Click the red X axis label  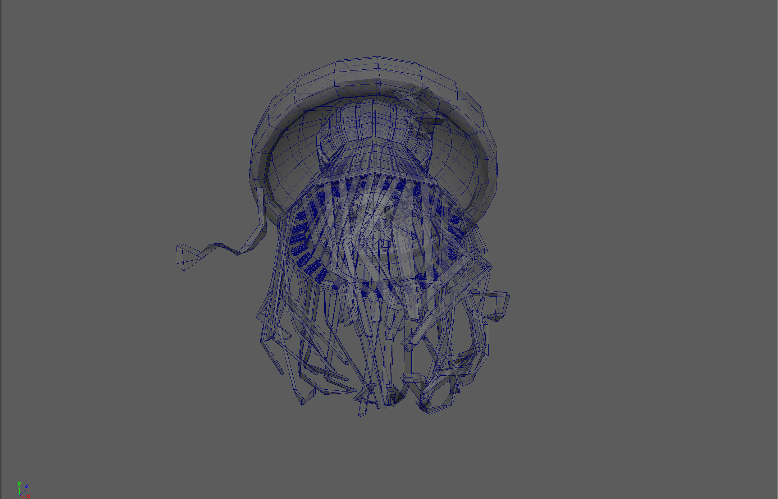tap(28, 496)
